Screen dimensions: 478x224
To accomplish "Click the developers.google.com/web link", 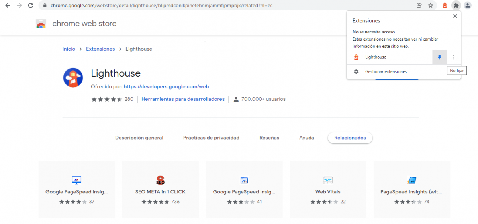I will click(166, 86).
